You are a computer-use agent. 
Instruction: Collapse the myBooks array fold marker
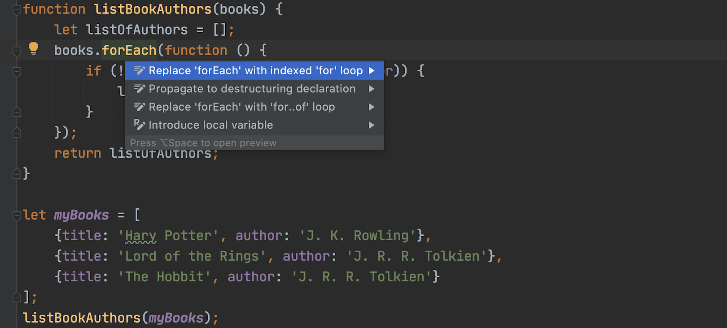17,216
